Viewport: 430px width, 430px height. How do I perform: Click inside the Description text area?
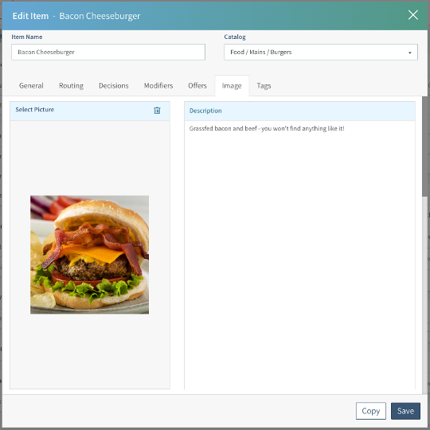[299, 255]
